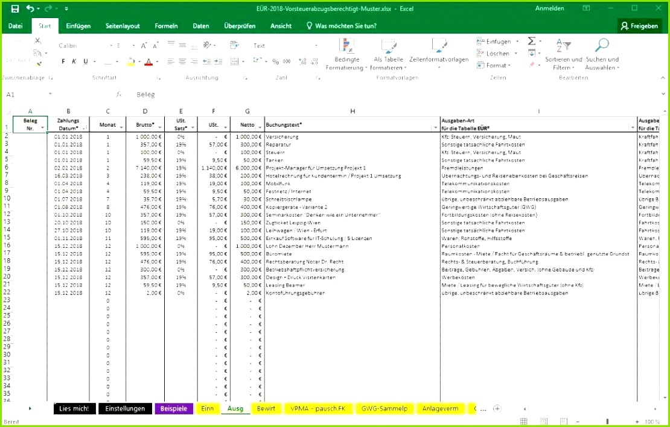This screenshot has height=427, width=670.
Task: Open the Lies mich! sheet tab
Action: click(x=74, y=409)
